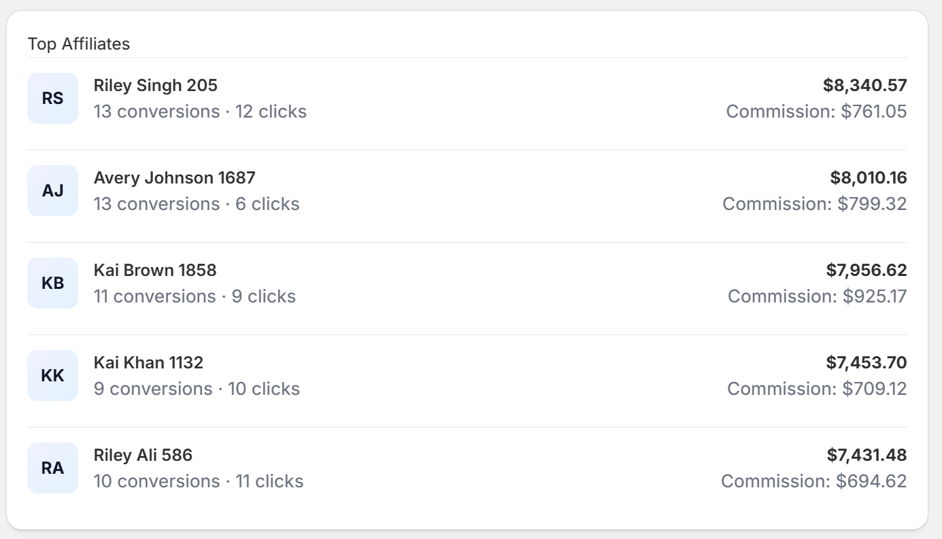
Task: Click Commission: $694.62 under Riley Ali
Action: 814,481
